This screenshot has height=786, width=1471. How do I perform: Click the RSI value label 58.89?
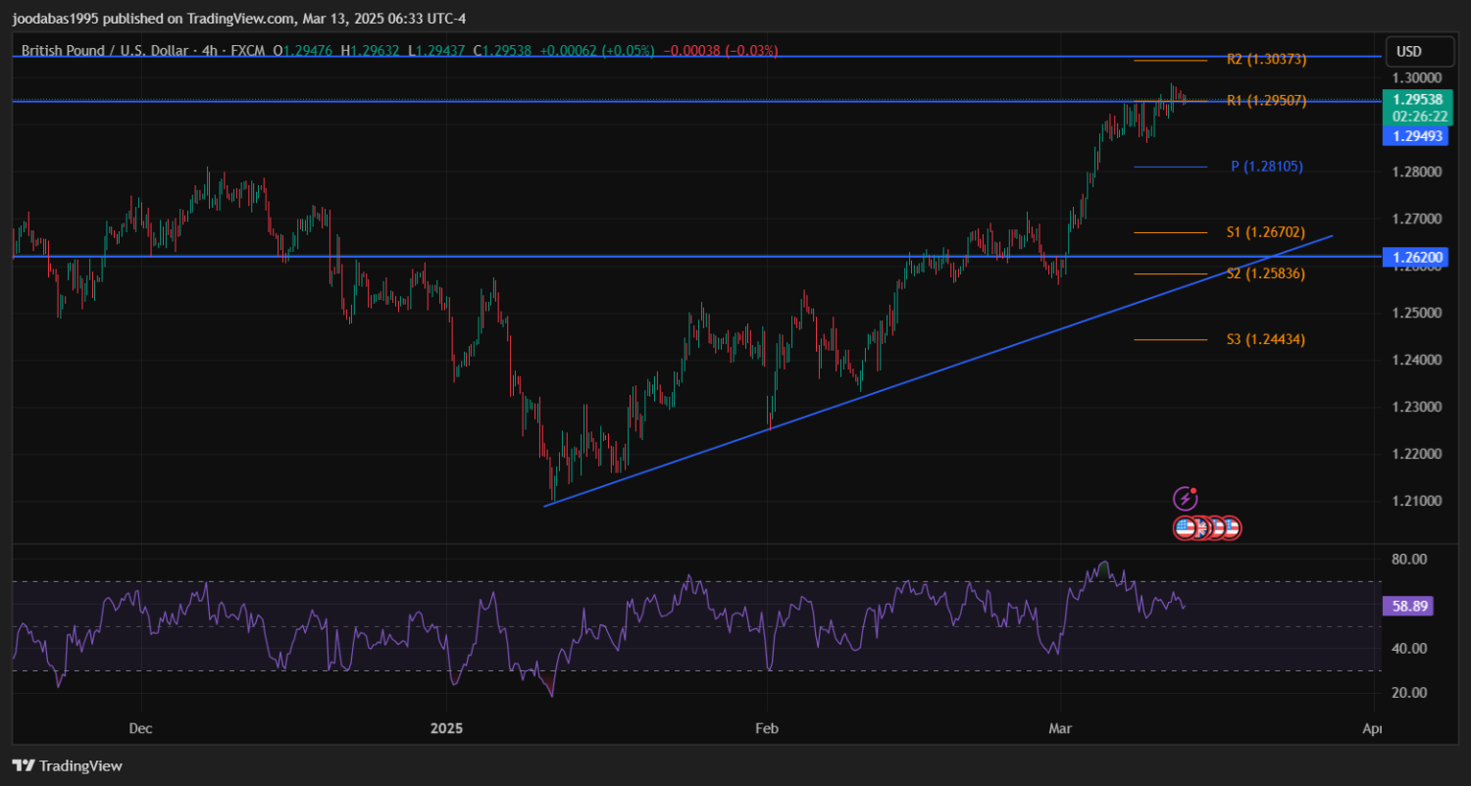(x=1409, y=607)
